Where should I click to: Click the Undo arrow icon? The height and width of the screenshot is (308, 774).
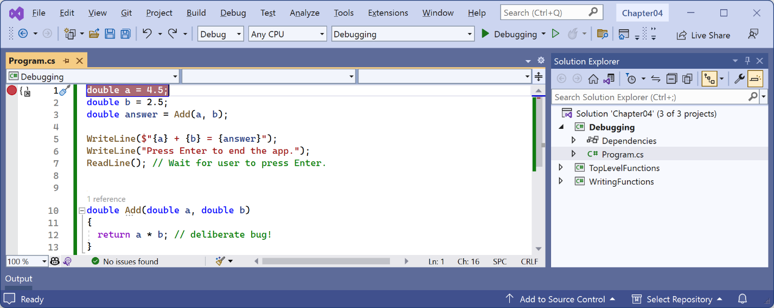coord(147,34)
